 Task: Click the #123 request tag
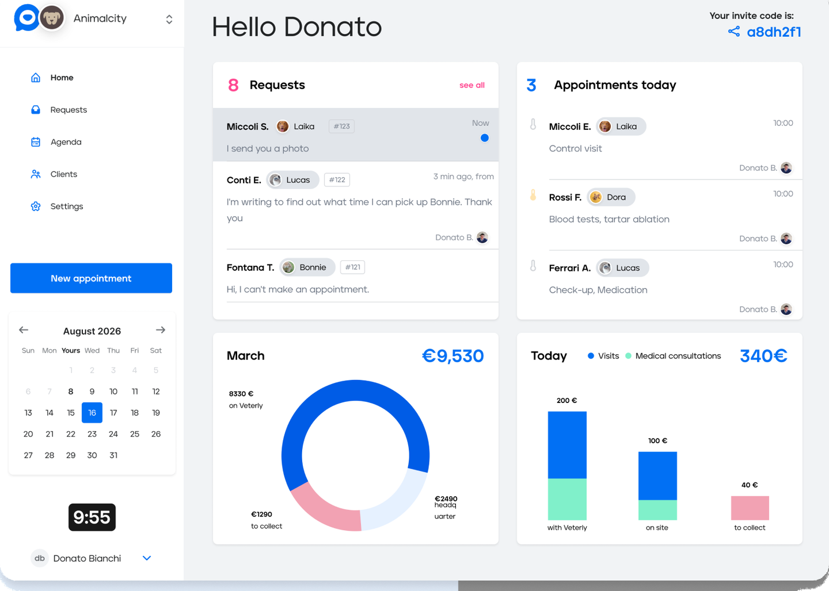341,126
